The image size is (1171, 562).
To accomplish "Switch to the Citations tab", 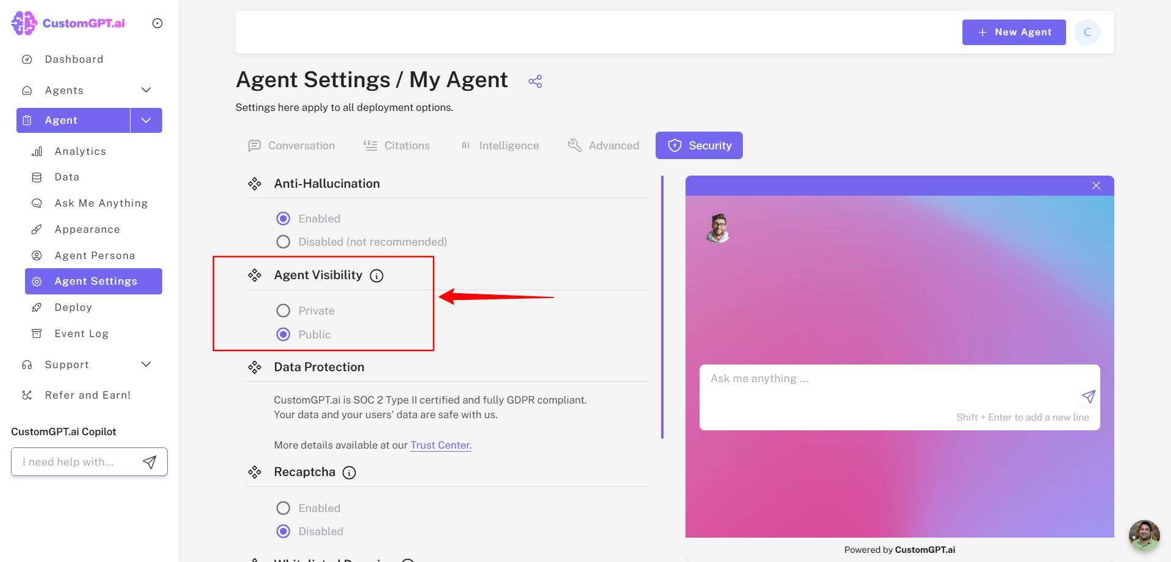I will click(396, 146).
